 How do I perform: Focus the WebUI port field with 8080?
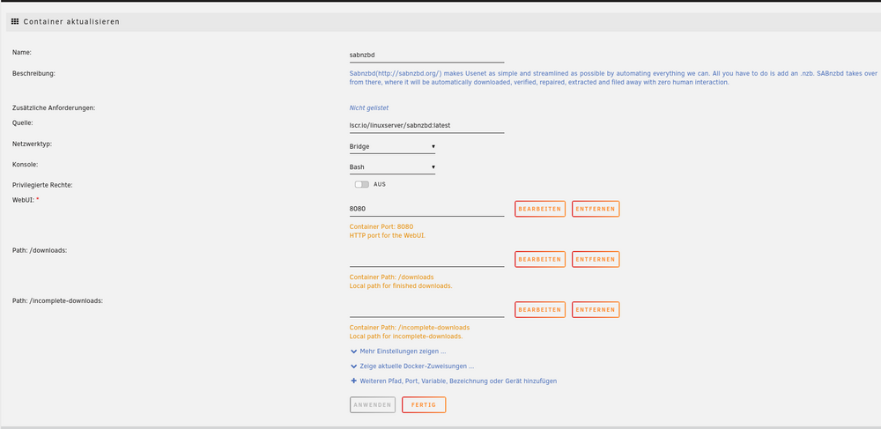pos(427,209)
